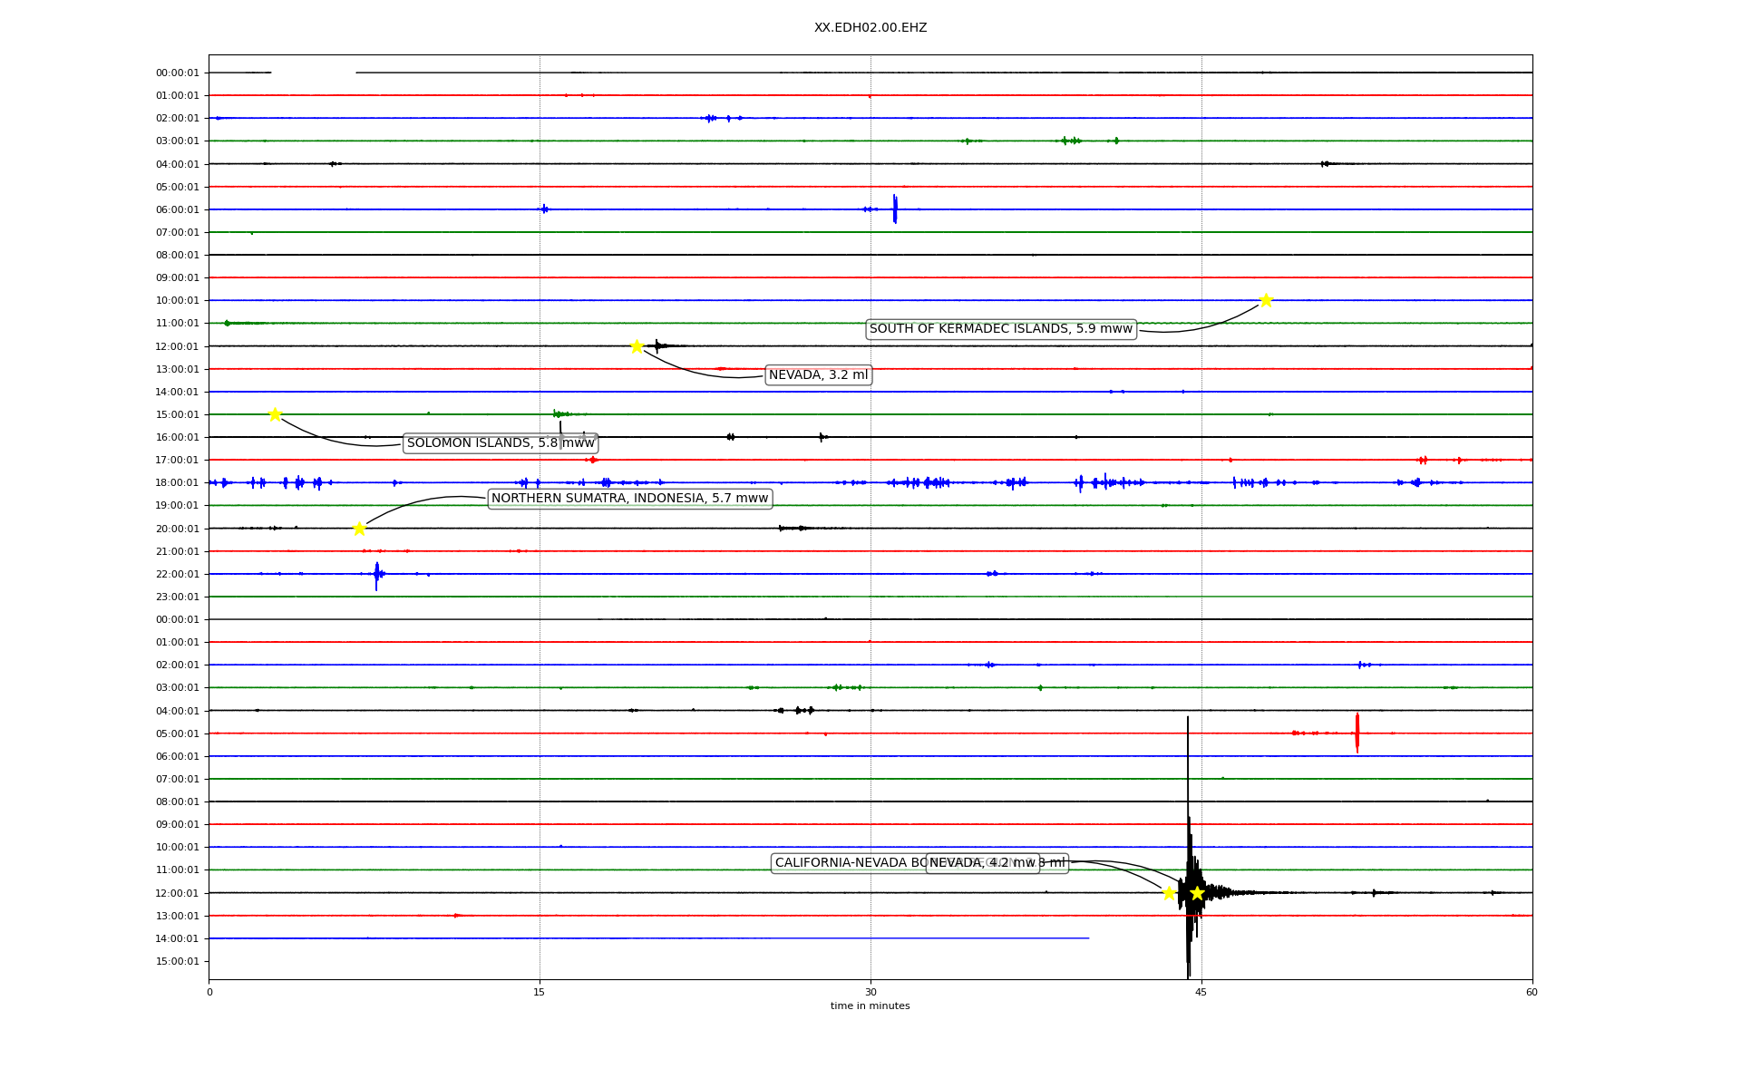Click the red spike on the second 05:00:01 trace
This screenshot has height=1088, width=1741.
[x=1357, y=733]
